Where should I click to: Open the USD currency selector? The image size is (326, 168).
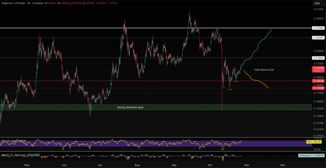tap(317, 3)
